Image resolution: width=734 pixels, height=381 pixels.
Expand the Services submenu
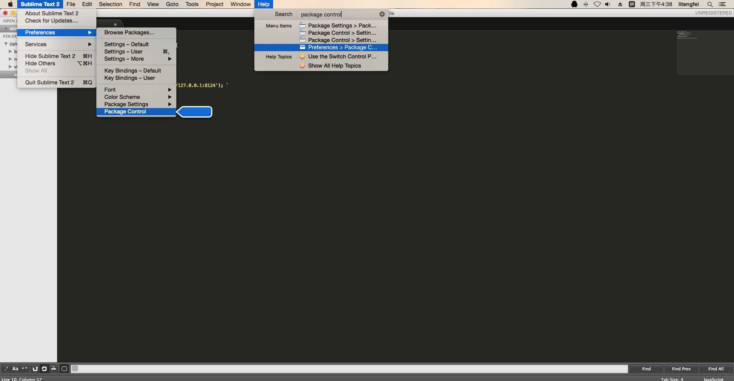[x=57, y=44]
